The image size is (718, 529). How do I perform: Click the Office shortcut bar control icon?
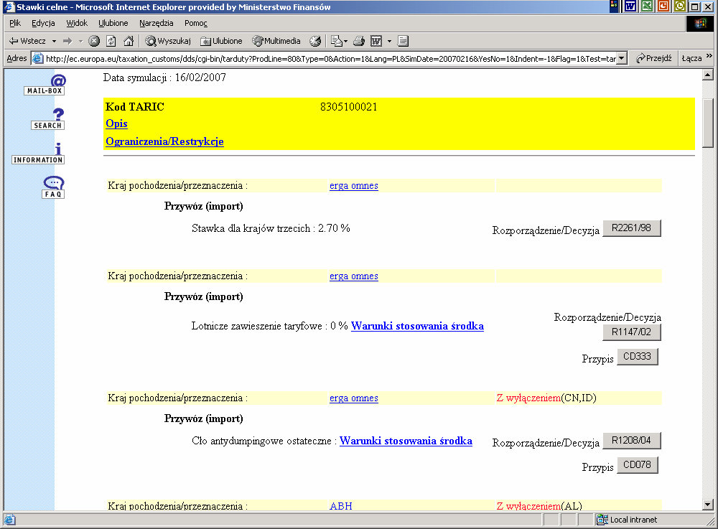(x=614, y=6)
